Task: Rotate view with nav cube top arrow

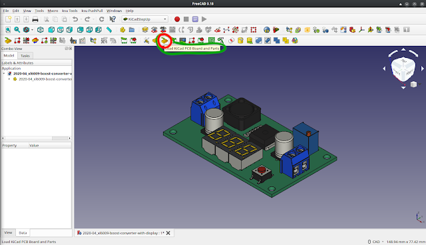Action: click(x=403, y=50)
